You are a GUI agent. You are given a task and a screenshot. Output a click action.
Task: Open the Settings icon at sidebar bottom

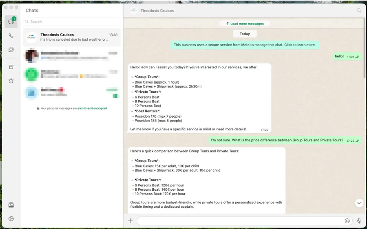(11, 219)
